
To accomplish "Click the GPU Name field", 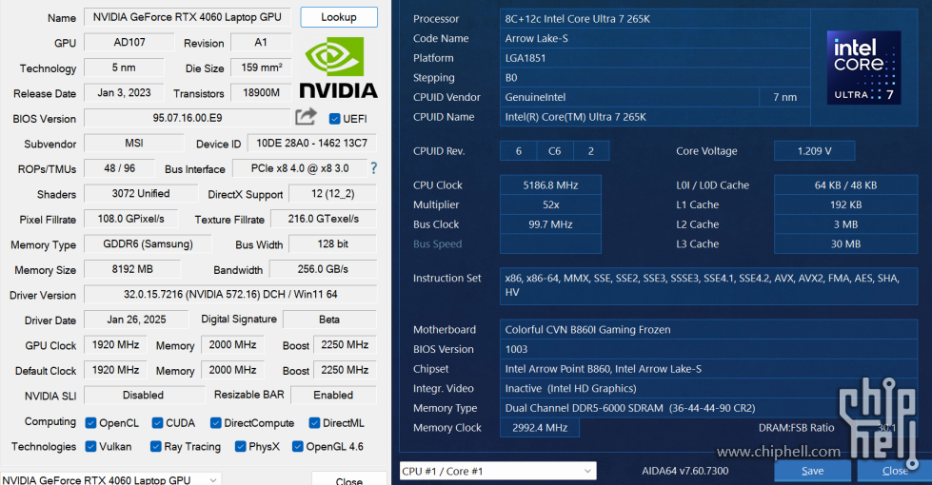I will [x=188, y=17].
